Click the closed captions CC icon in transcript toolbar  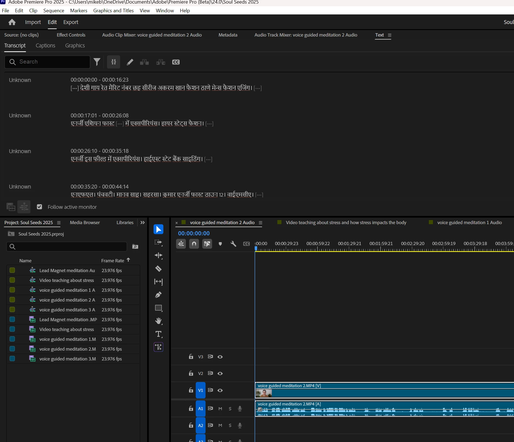tap(176, 62)
